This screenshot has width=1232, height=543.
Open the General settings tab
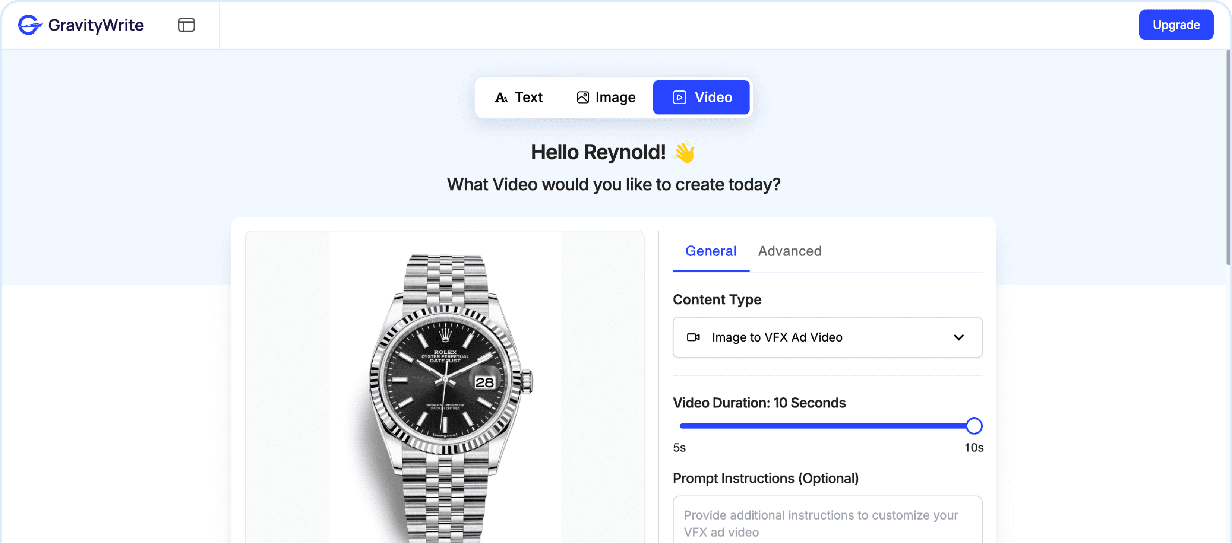710,251
